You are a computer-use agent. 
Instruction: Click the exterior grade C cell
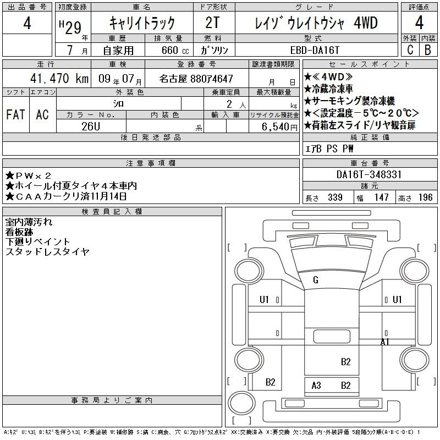409,50
